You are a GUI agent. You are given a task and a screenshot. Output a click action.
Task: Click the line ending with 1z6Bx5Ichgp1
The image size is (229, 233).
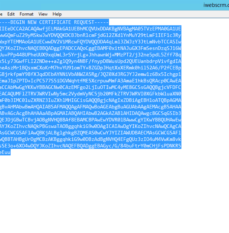(x=91, y=74)
